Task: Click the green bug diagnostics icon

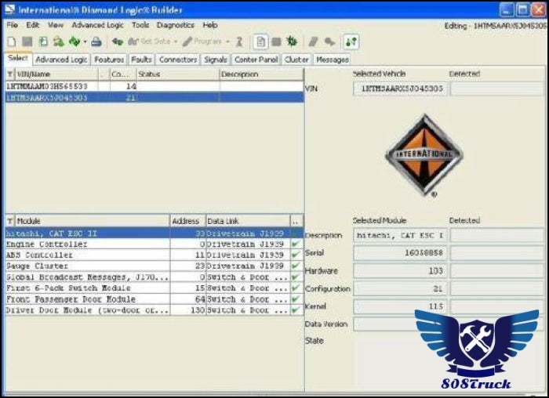Action: tap(292, 42)
